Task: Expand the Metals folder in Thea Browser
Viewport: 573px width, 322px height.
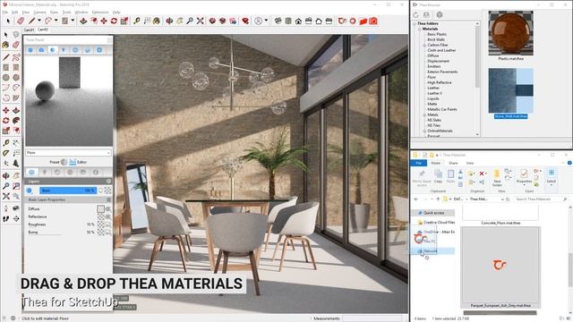Action: [424, 114]
